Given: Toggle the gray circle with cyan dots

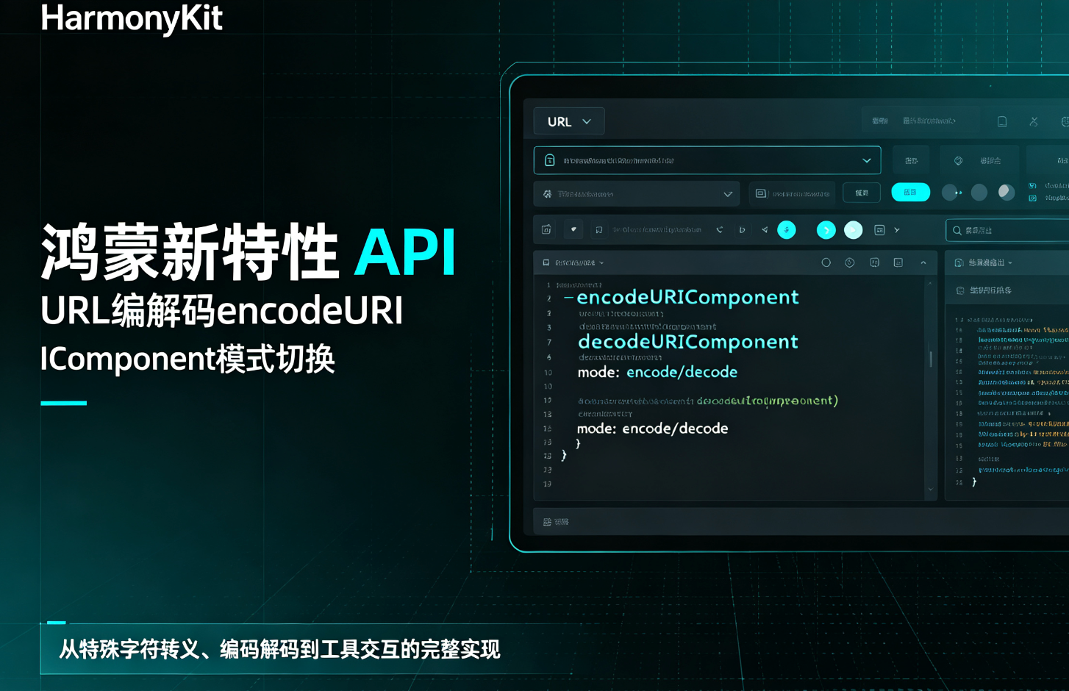Looking at the screenshot, I should (951, 193).
